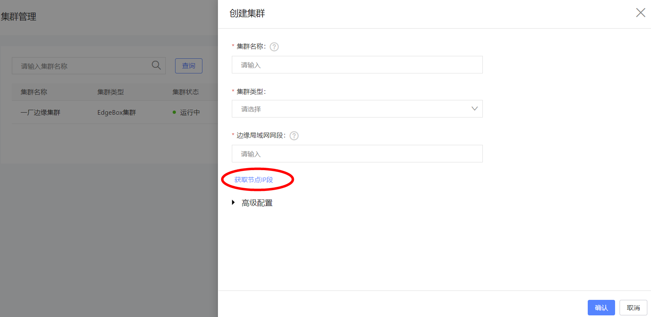Click the 集群管理 page title

(18, 17)
